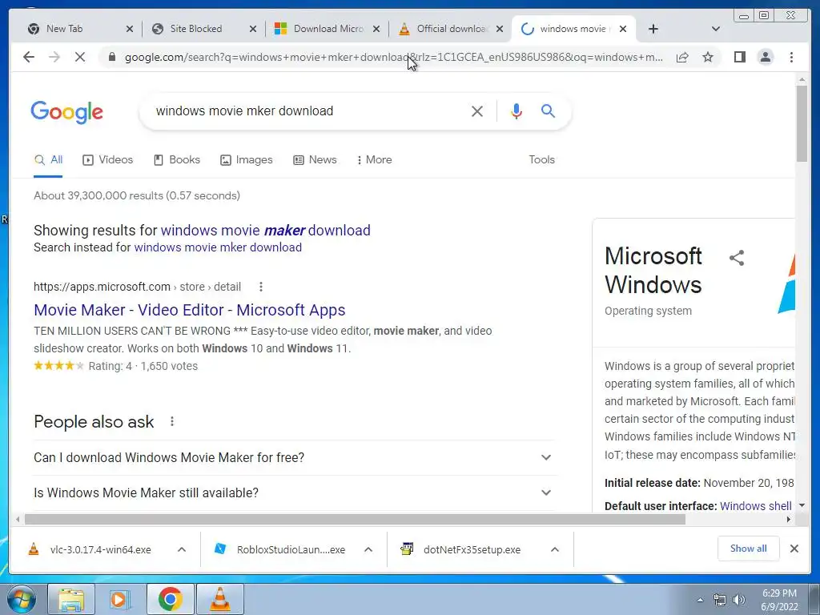Open downloaded vlc-3.0.17.4-win64.exe file
The image size is (820, 615).
[91, 549]
